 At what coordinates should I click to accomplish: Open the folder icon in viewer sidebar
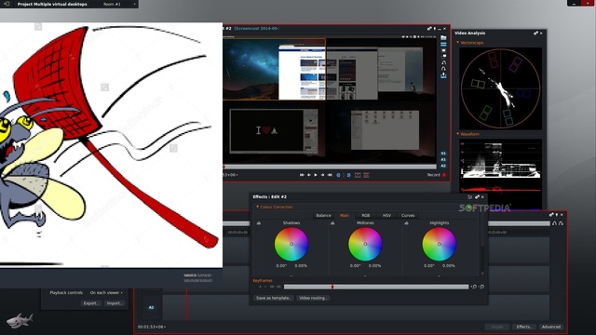[443, 38]
